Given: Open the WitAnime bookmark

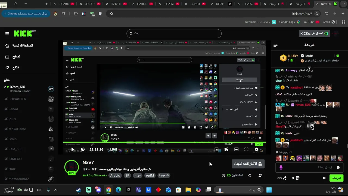Looking at the screenshot, I should pos(260,22).
